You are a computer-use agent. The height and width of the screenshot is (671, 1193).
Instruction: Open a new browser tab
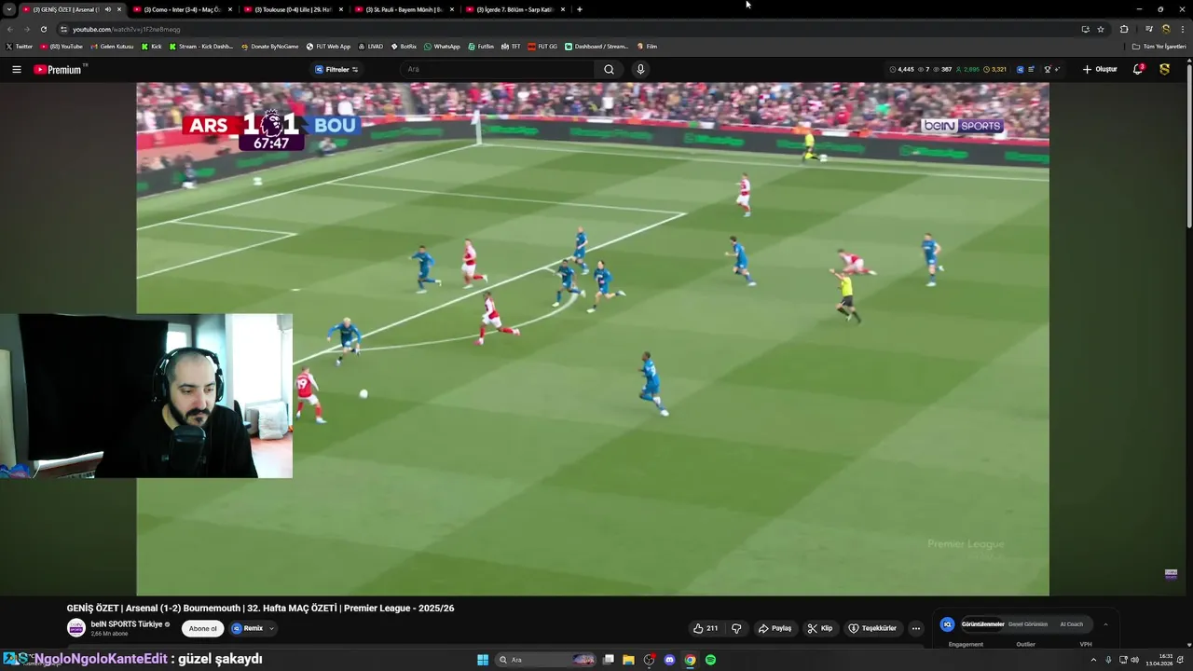pos(580,9)
